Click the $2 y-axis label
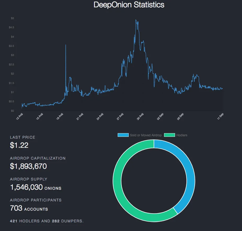 [13, 74]
